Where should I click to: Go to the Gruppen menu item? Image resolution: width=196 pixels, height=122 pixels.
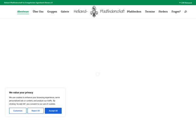coord(52,12)
